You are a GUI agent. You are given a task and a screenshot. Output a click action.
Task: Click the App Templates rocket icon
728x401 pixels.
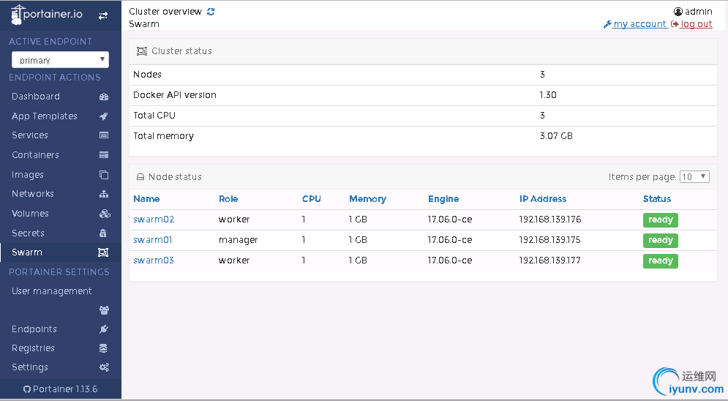[x=104, y=116]
